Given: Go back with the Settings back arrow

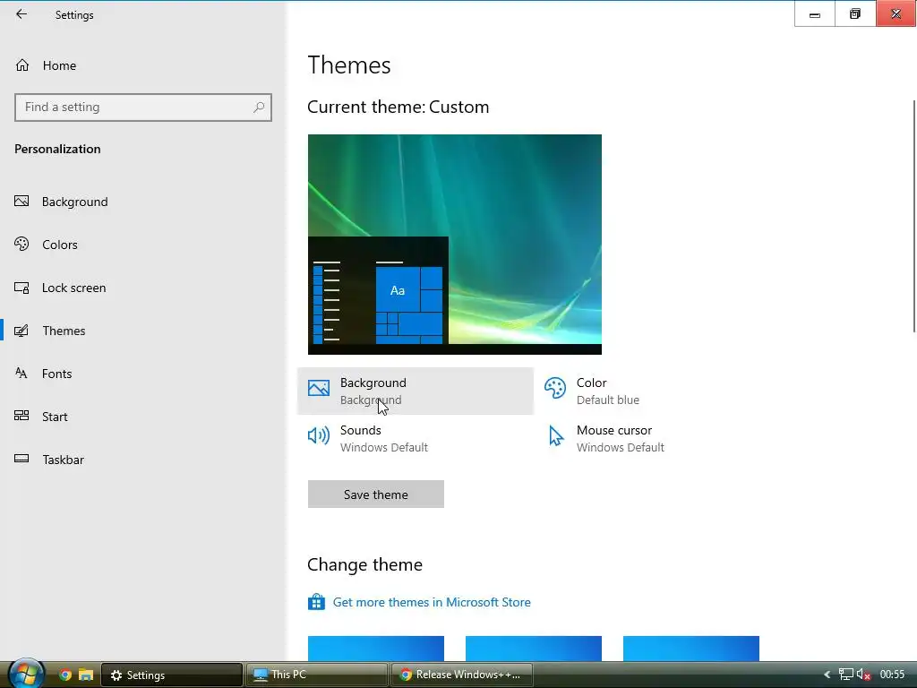Looking at the screenshot, I should [x=21, y=14].
